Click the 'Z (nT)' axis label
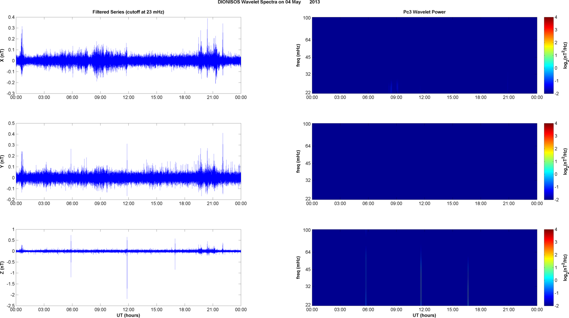The height and width of the screenshot is (318, 569). coord(3,267)
